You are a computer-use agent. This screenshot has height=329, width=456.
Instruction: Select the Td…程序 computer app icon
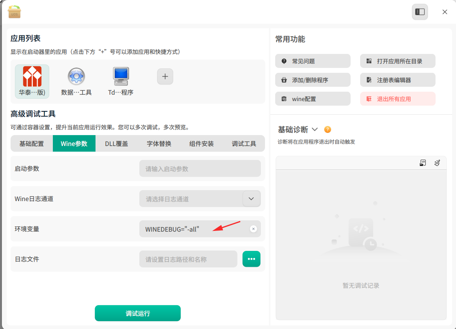tap(121, 77)
